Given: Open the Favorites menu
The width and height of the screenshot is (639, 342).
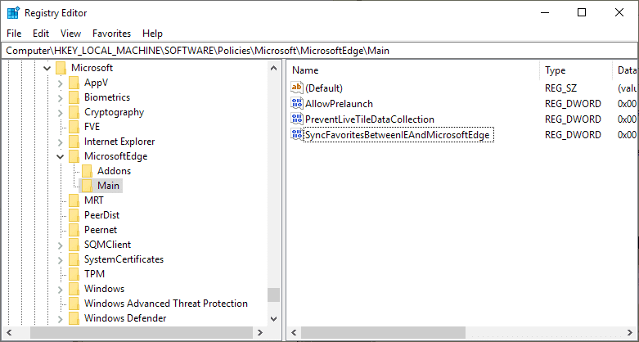Looking at the screenshot, I should 111,34.
